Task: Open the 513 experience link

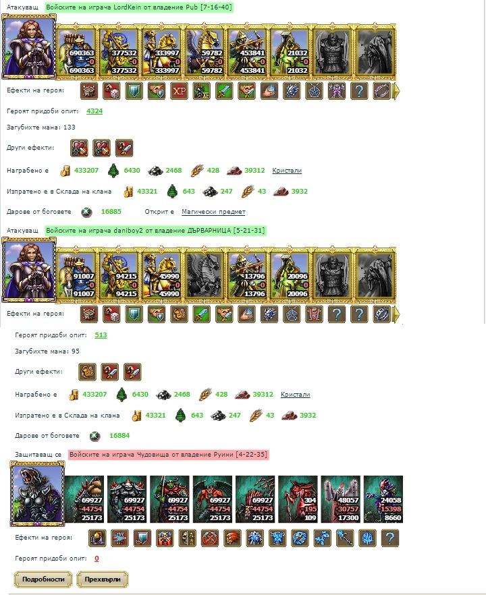Action: (x=101, y=335)
